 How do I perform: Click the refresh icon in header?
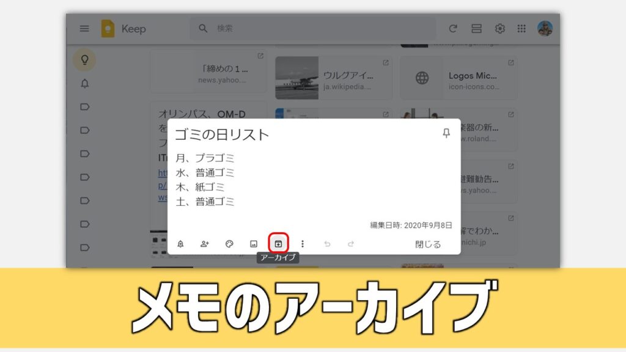[x=453, y=29]
